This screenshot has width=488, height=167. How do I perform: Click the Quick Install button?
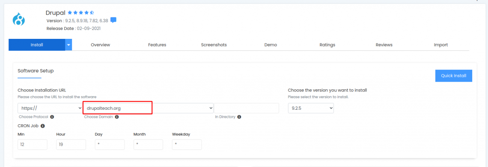point(453,76)
